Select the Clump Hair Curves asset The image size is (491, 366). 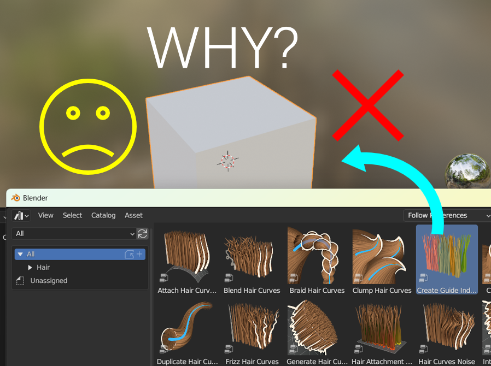(382, 259)
